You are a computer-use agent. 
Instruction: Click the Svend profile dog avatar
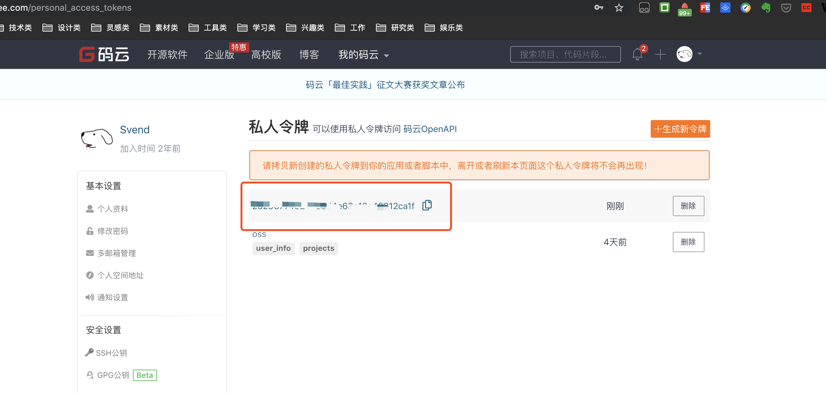click(97, 139)
